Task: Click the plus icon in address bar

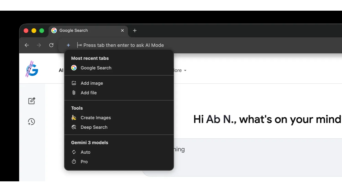Action: tap(68, 45)
